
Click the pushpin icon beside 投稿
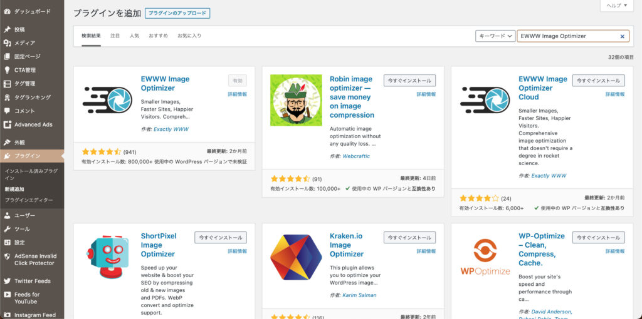tap(6, 29)
